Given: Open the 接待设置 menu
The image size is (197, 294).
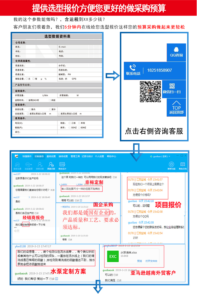Looking at the screenshot, I should pos(63,156).
